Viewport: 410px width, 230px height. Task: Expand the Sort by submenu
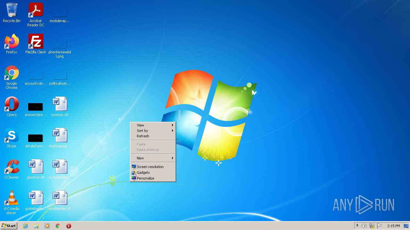[153, 131]
